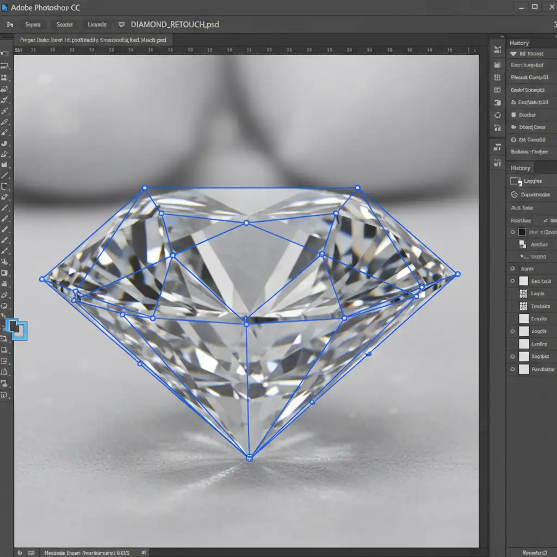This screenshot has width=557, height=557.
Task: Toggle visibility of the black-thumbnail layer
Action: (512, 232)
